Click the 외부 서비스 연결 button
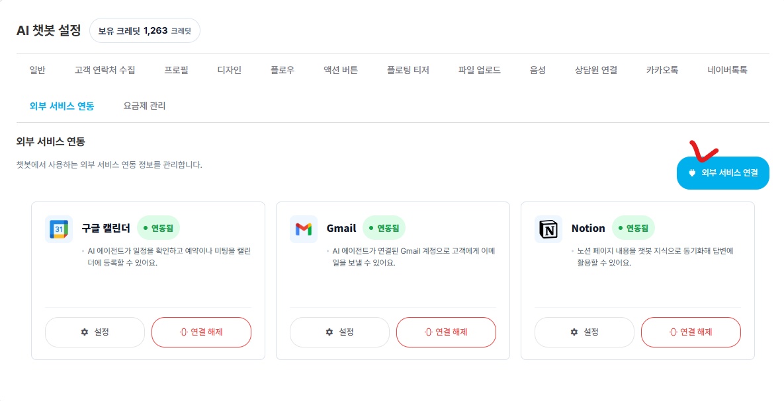Screen dimensions: 784x401 723,173
